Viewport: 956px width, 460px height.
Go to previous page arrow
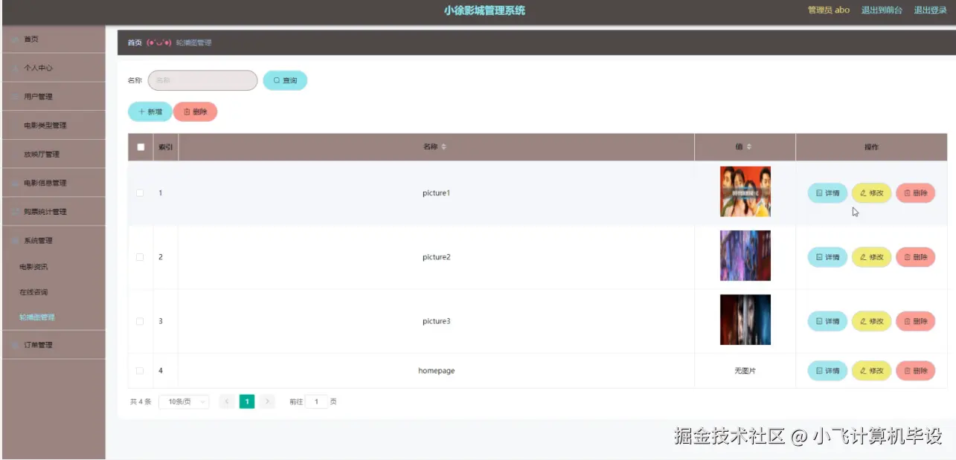tap(227, 401)
